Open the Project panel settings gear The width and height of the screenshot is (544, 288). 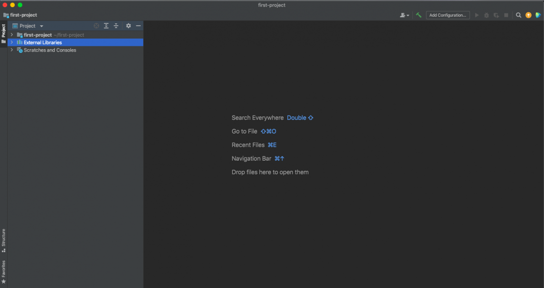pyautogui.click(x=128, y=26)
